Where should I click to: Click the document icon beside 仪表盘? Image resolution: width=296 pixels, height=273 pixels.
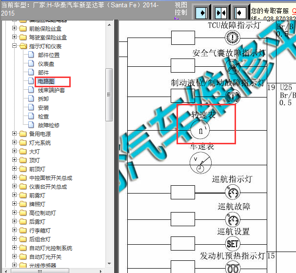[31, 64]
